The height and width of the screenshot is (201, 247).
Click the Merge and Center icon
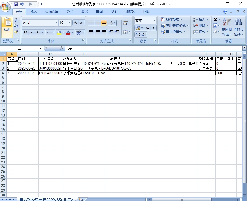pyautogui.click(x=126, y=32)
